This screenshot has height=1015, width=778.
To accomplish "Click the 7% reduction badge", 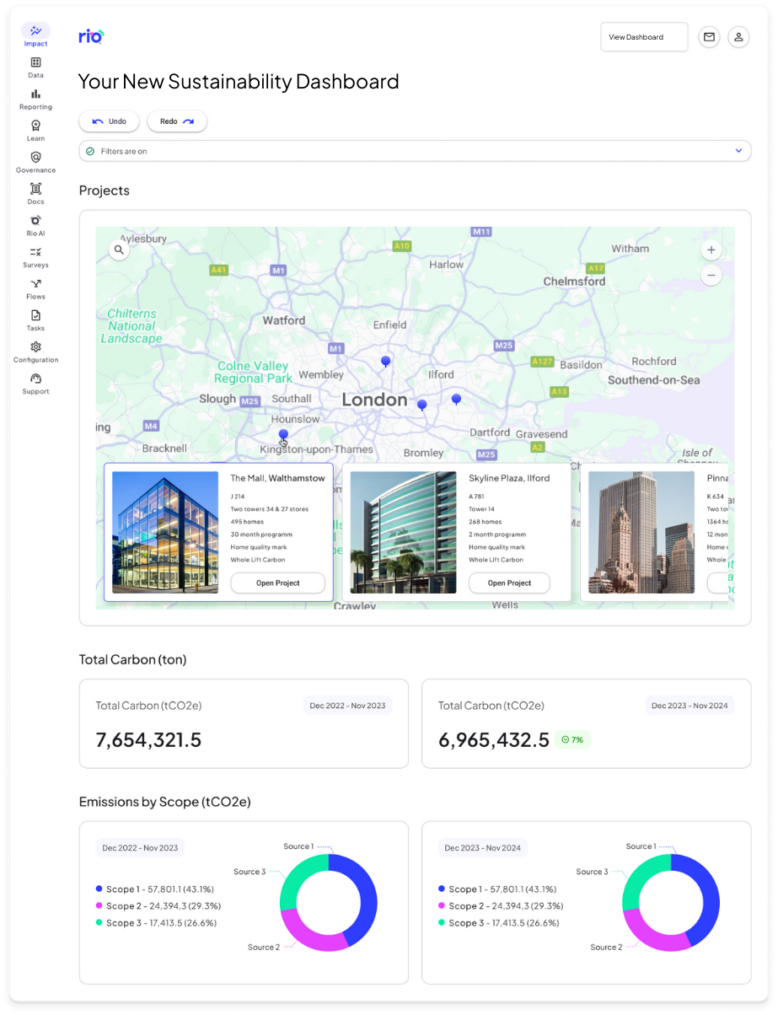I will click(x=572, y=739).
